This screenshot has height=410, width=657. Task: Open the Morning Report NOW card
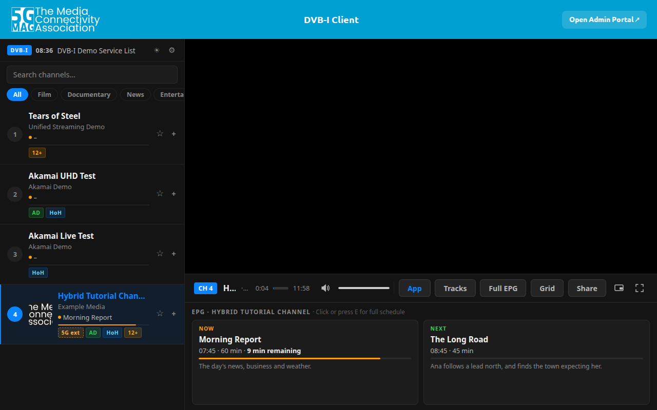[305, 362]
